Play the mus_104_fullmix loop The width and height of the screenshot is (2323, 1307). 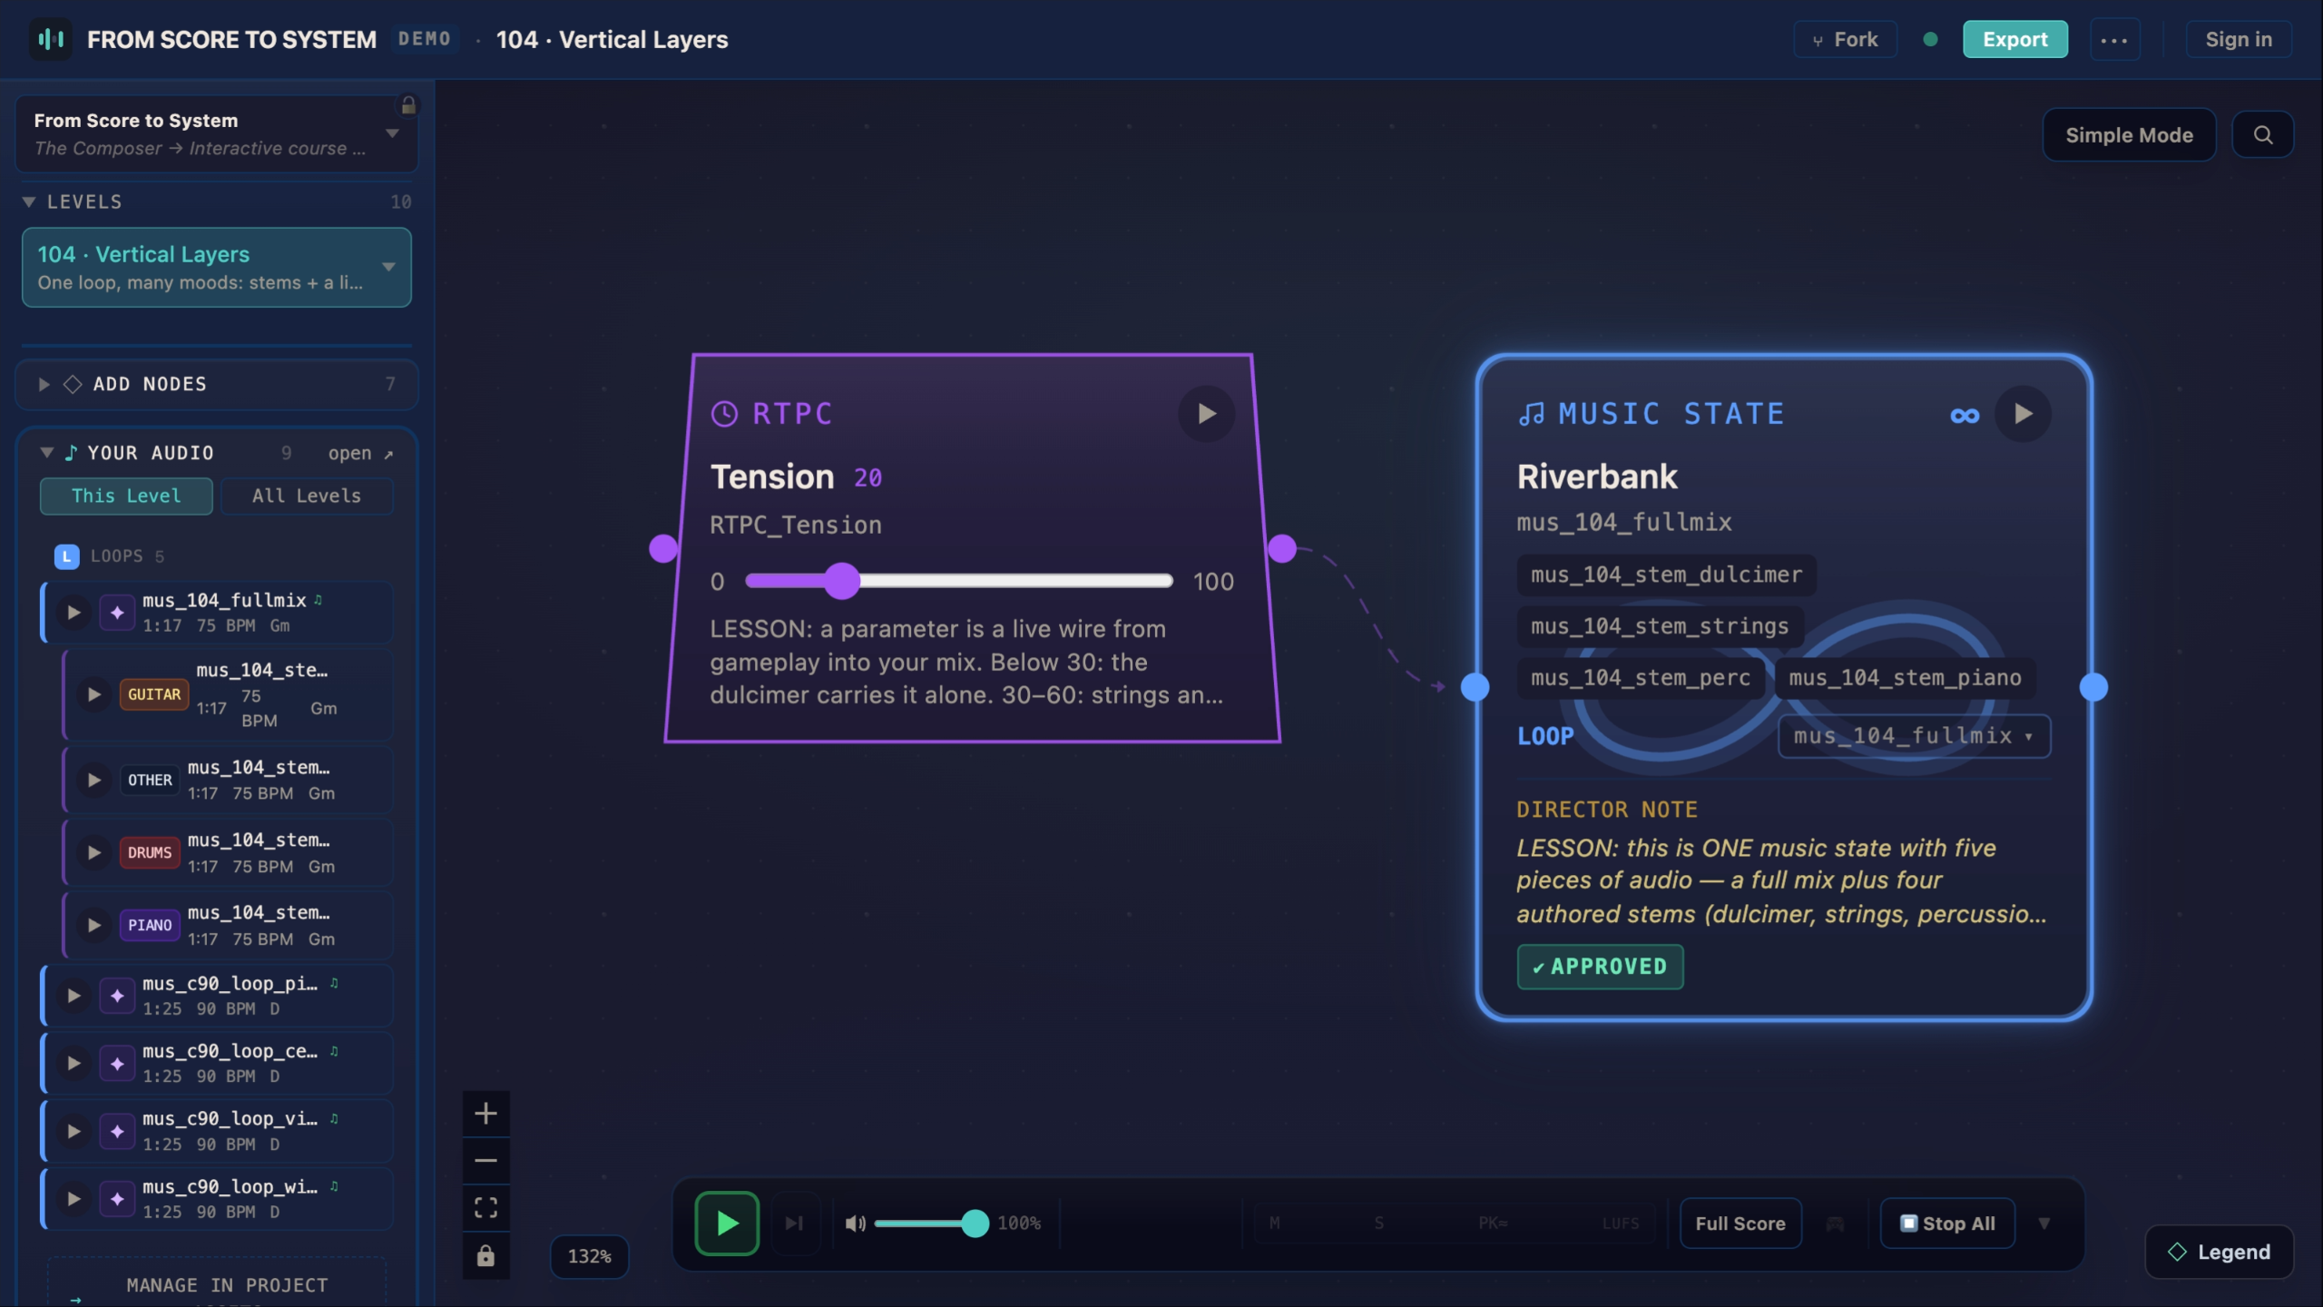[x=74, y=613]
